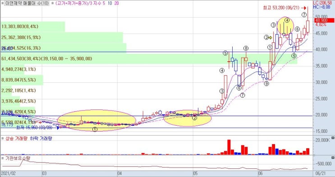Click the 25,362,388(15.9%) volume profile row
The width and height of the screenshot is (335, 177).
pos(61,37)
